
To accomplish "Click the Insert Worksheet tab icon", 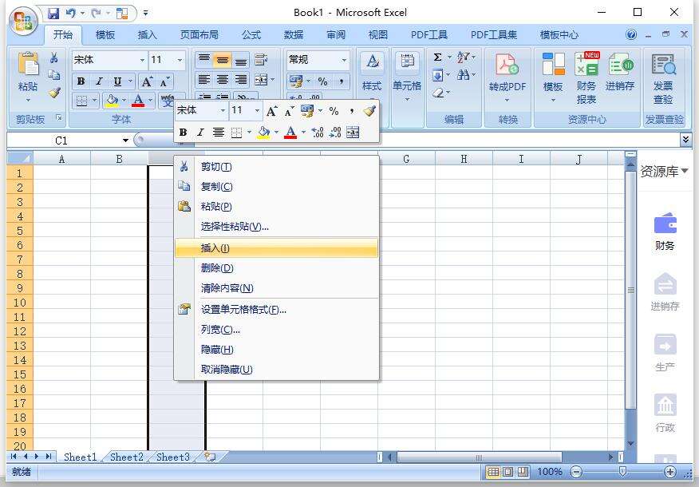I will click(x=210, y=457).
